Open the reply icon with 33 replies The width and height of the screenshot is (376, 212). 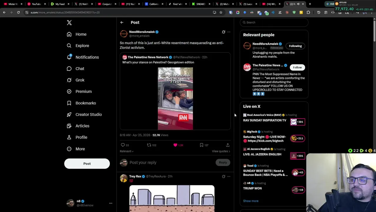click(125, 145)
